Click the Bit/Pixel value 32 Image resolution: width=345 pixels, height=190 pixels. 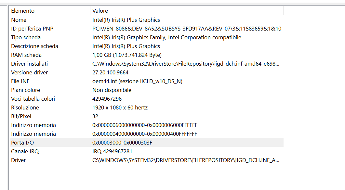(95, 116)
